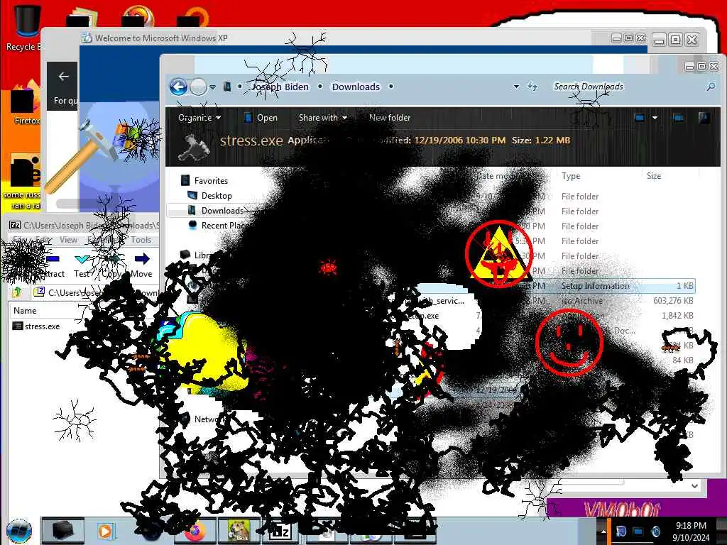Open the first dark taskbar icon
The height and width of the screenshot is (545, 727).
[x=62, y=531]
